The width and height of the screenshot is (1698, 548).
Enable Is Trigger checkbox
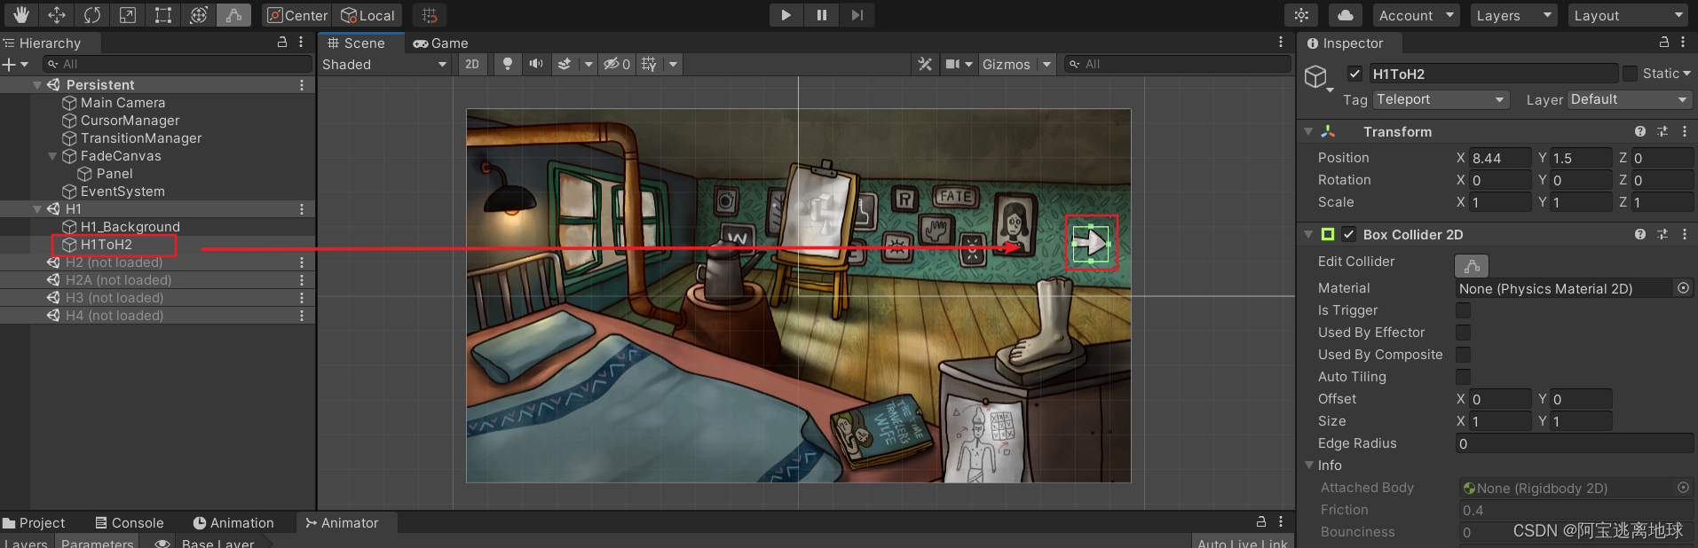tap(1463, 310)
